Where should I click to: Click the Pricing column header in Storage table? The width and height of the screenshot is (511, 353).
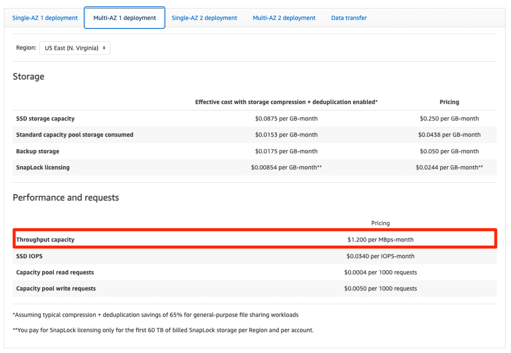[x=449, y=102]
